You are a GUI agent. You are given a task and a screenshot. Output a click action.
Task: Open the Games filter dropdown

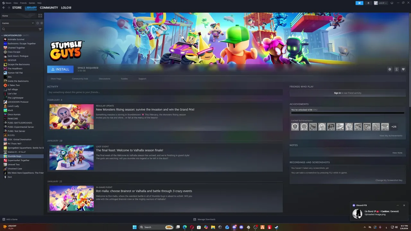(18, 23)
